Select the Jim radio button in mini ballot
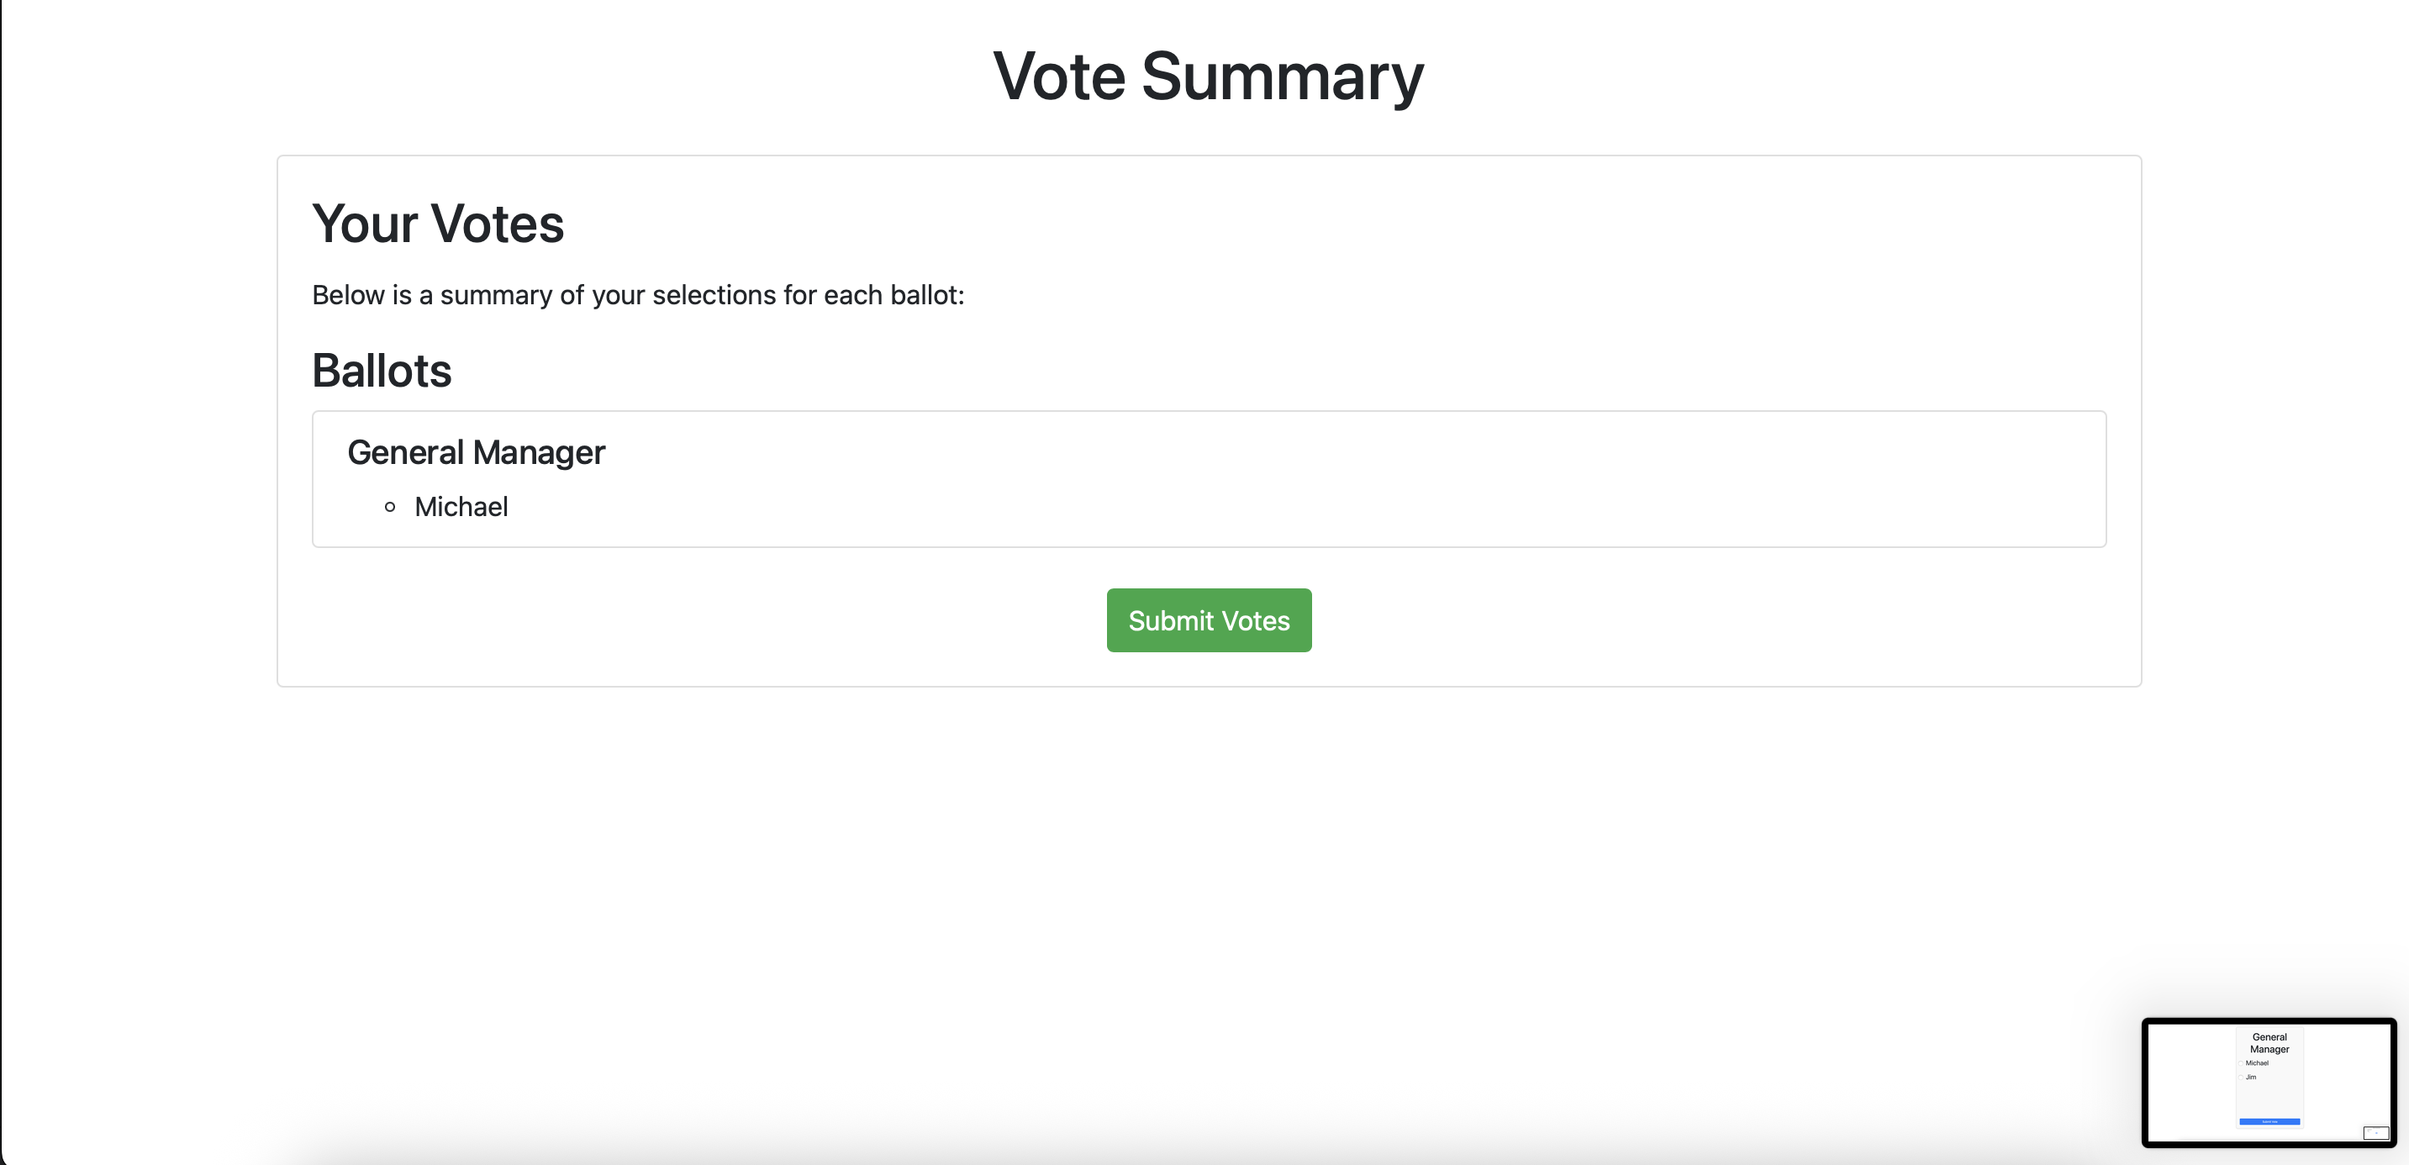2409x1165 pixels. coord(2241,1077)
